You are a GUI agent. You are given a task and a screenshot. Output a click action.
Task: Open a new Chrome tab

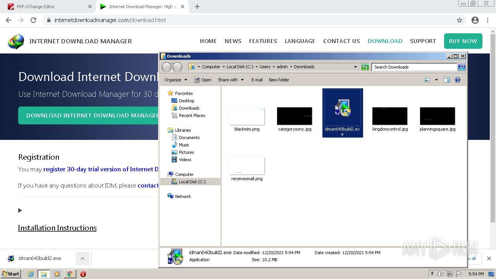coord(197,7)
